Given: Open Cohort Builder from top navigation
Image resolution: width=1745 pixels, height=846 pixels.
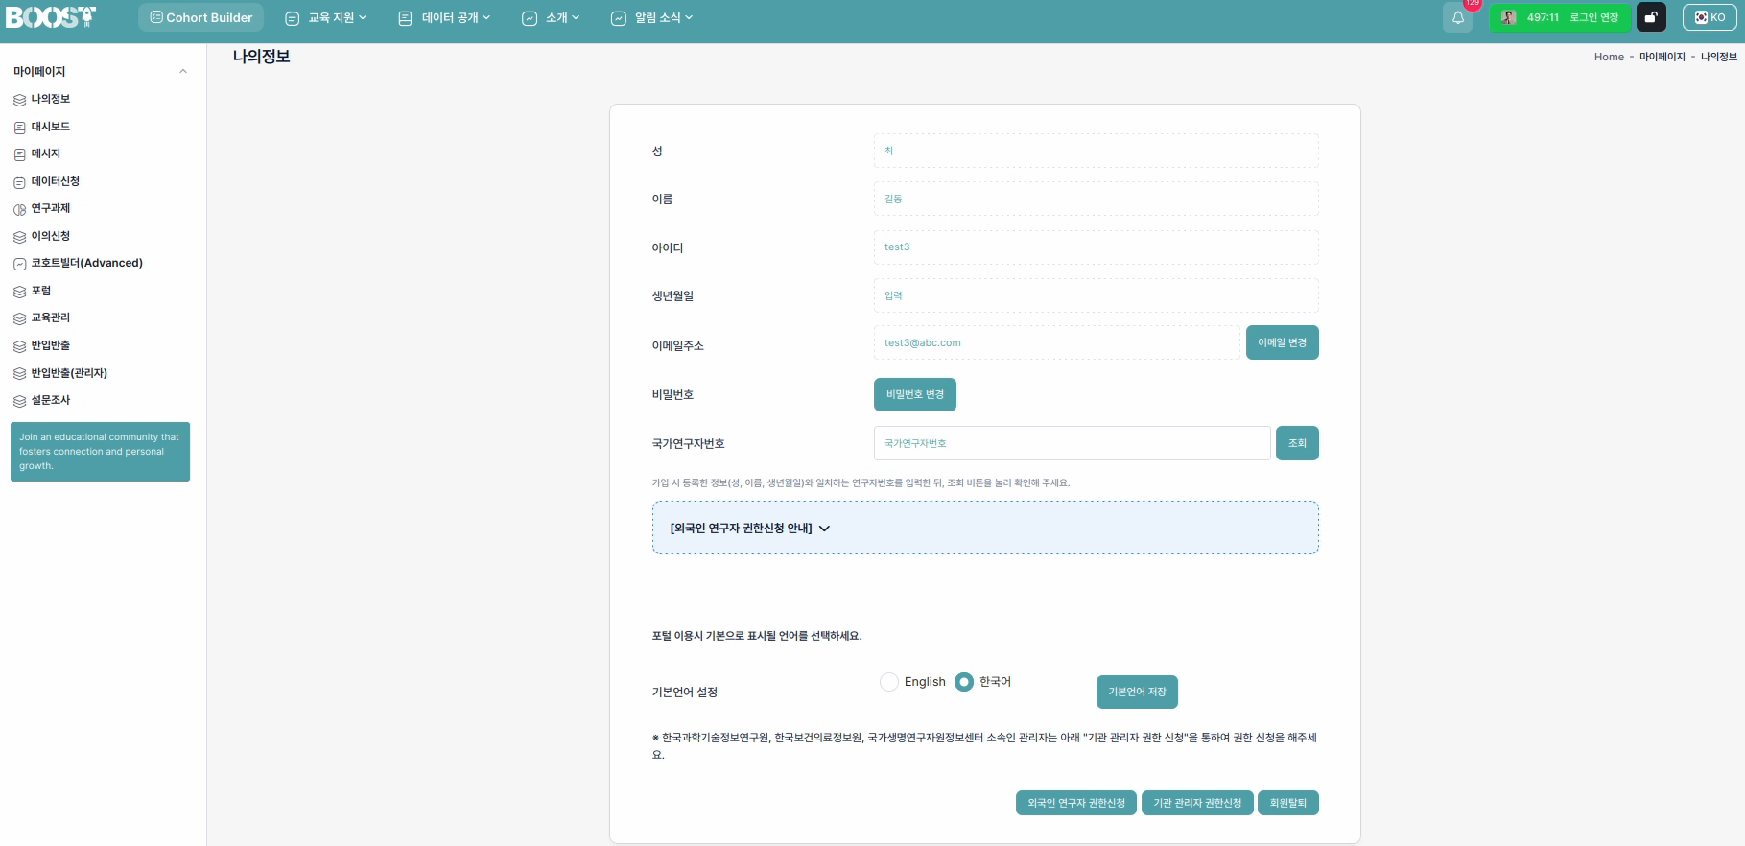Looking at the screenshot, I should [x=200, y=17].
